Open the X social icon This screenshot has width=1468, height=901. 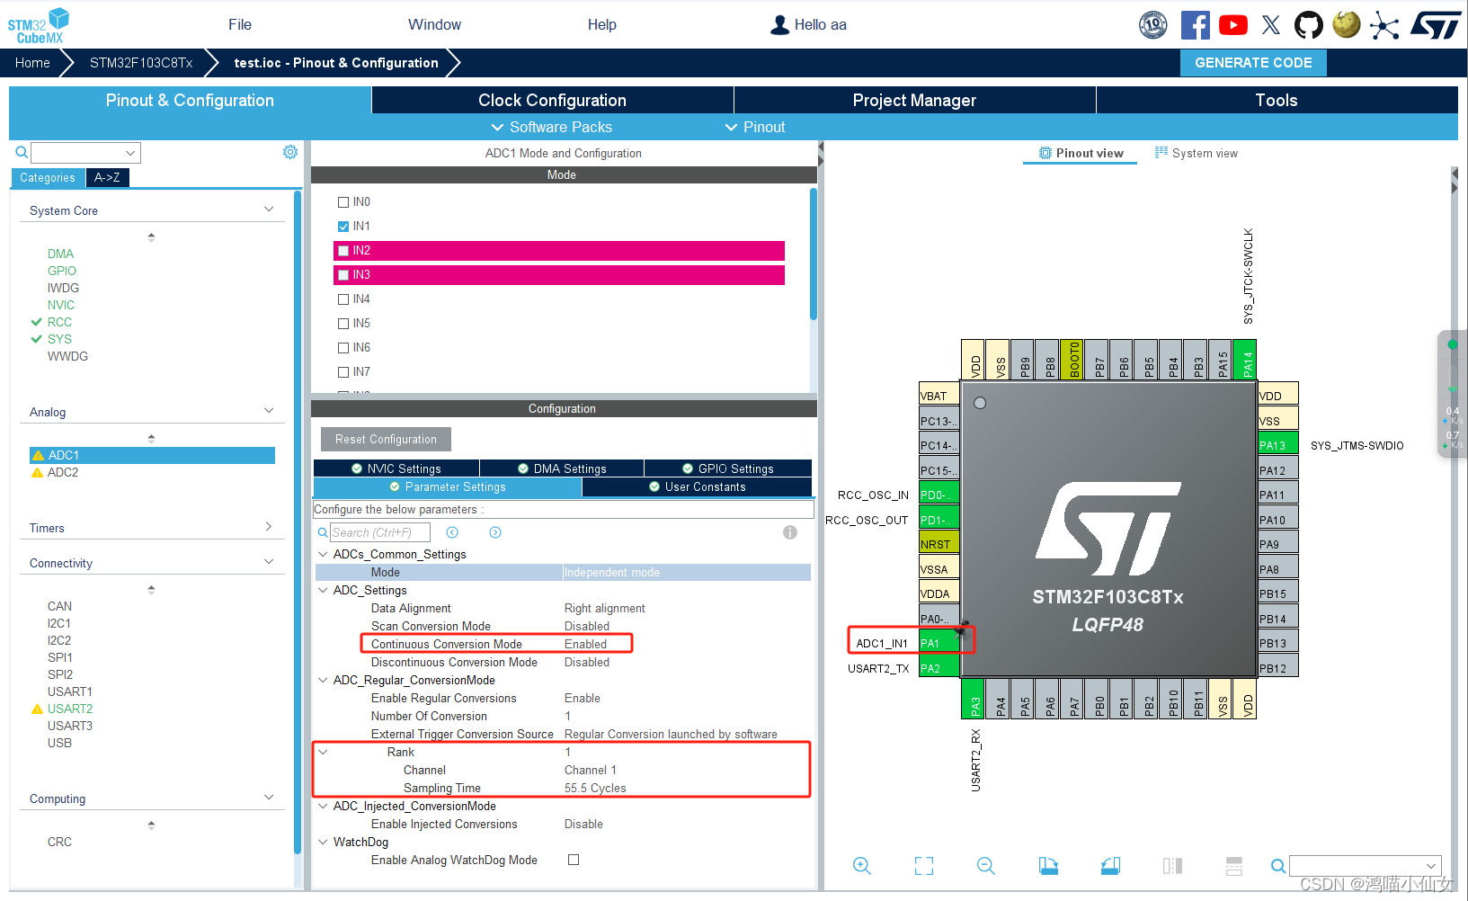point(1271,25)
